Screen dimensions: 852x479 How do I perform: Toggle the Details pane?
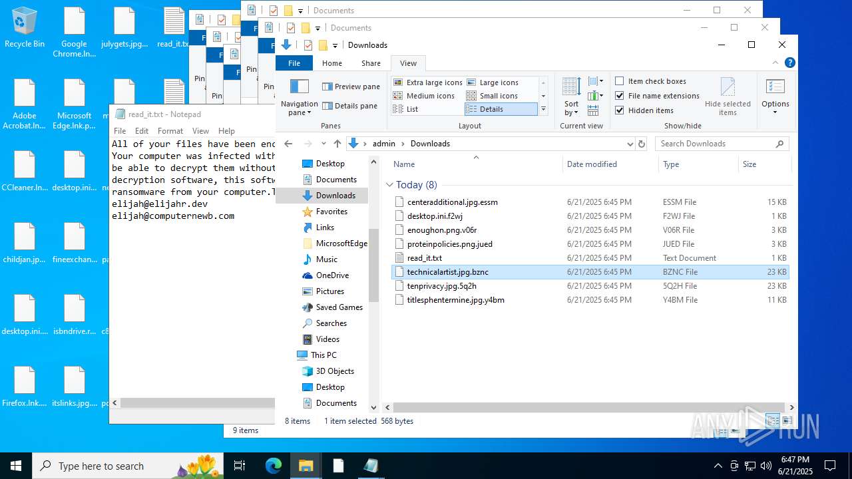[349, 106]
